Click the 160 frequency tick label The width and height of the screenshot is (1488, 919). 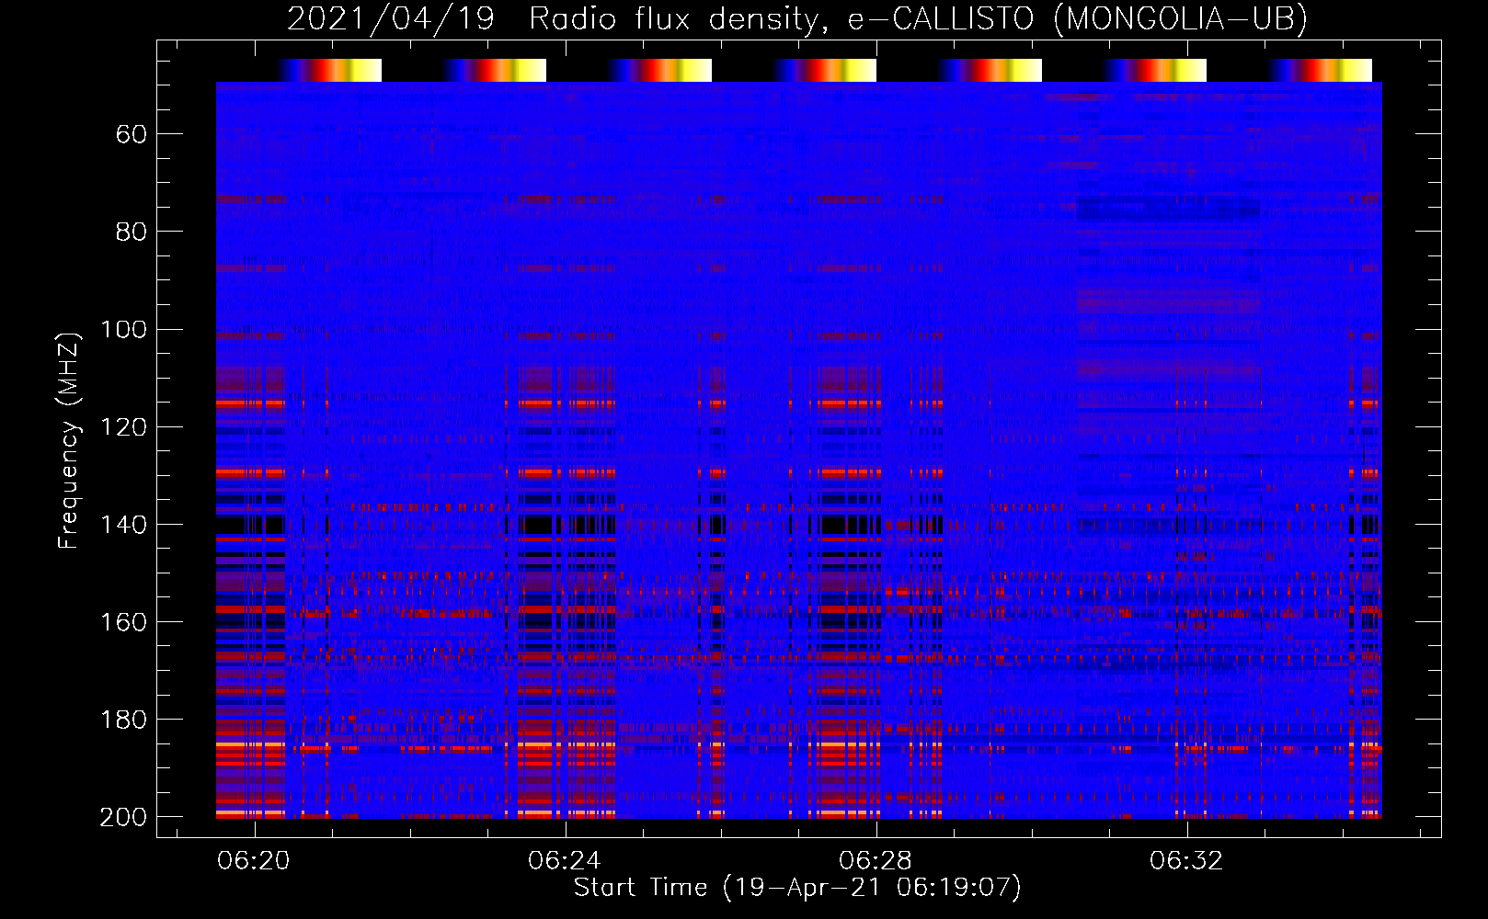[x=124, y=622]
